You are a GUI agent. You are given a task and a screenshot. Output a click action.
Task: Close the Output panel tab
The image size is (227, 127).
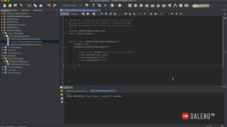click(72, 87)
